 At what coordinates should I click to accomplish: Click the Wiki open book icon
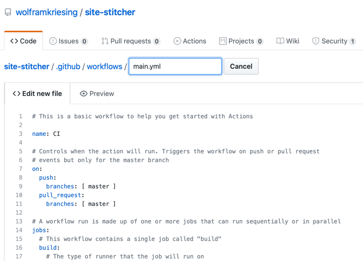pyautogui.click(x=280, y=41)
